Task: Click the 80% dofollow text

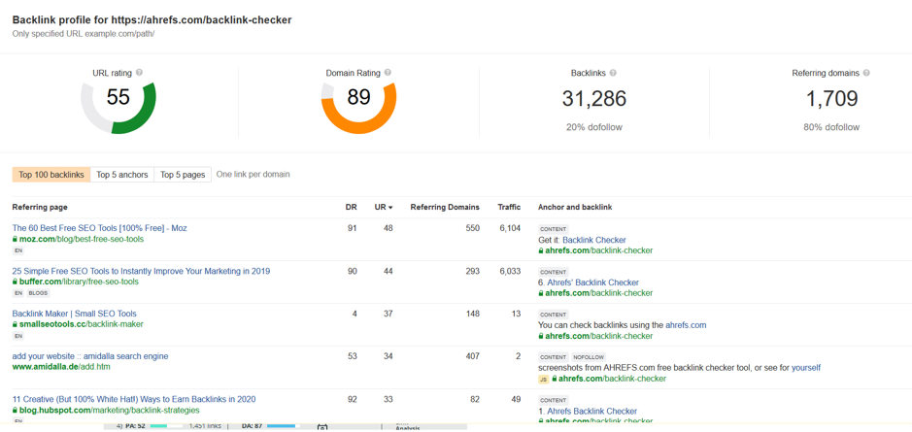Action: click(831, 127)
